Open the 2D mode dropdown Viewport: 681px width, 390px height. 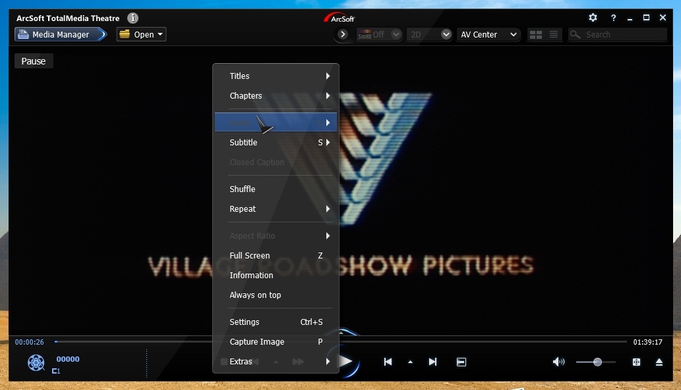point(430,34)
